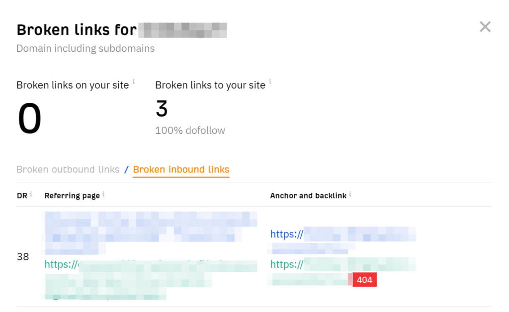The image size is (509, 312).
Task: Close the Broken links dialog
Action: point(485,27)
